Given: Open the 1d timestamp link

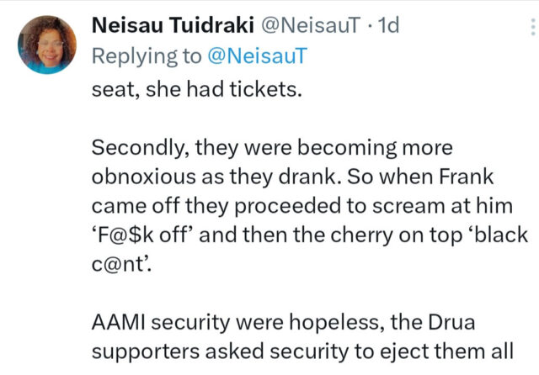Looking at the screenshot, I should 388,25.
